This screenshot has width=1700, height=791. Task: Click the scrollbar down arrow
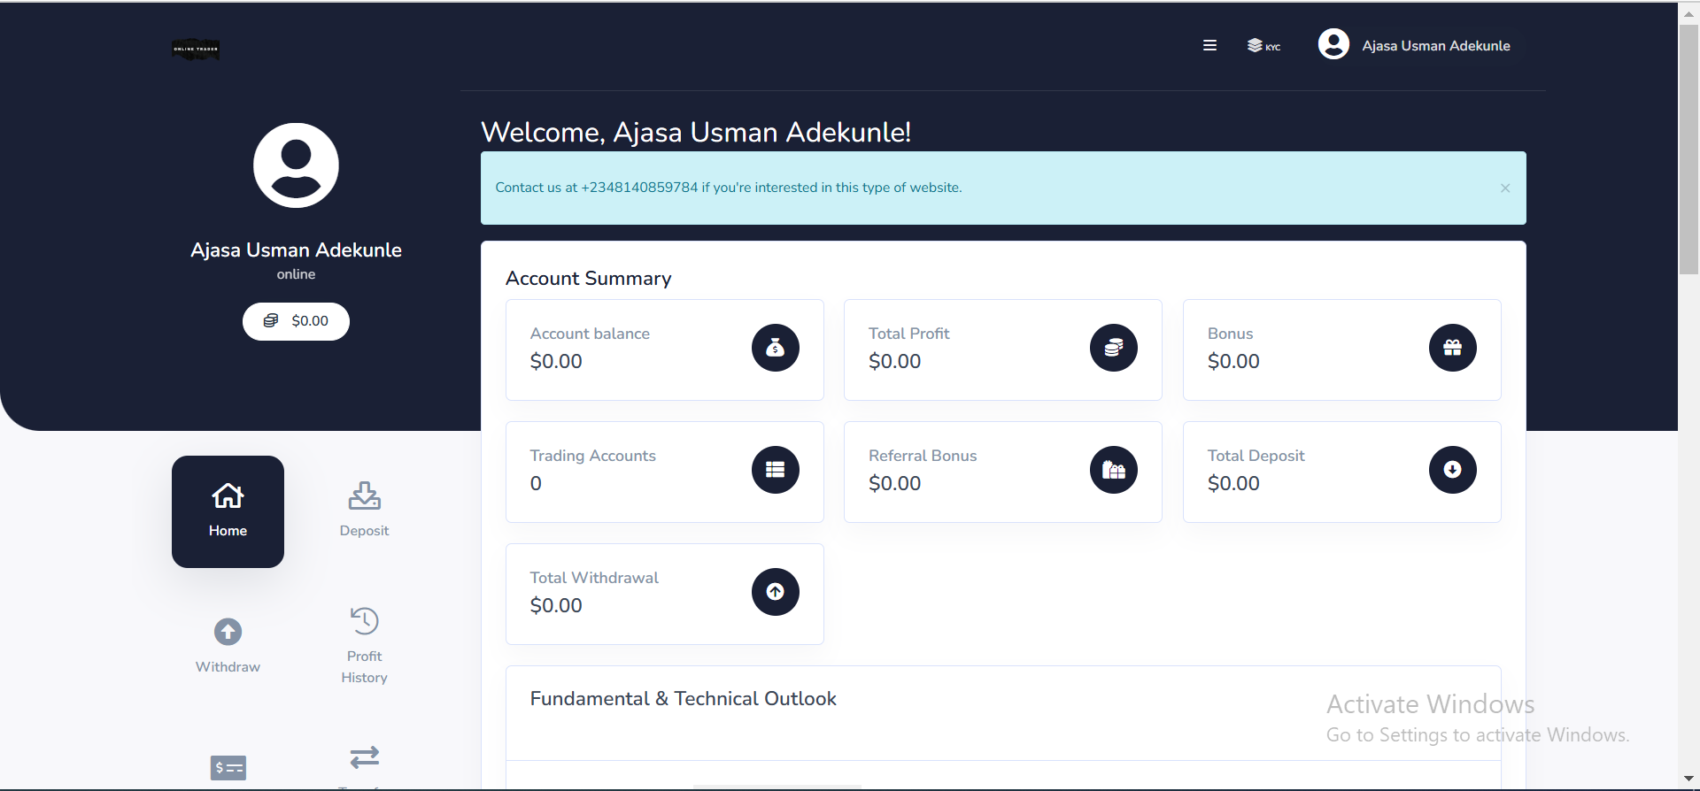pos(1688,779)
